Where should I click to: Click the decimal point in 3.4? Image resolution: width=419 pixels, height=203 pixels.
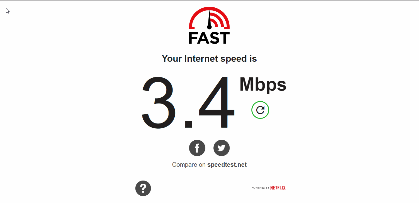[188, 124]
